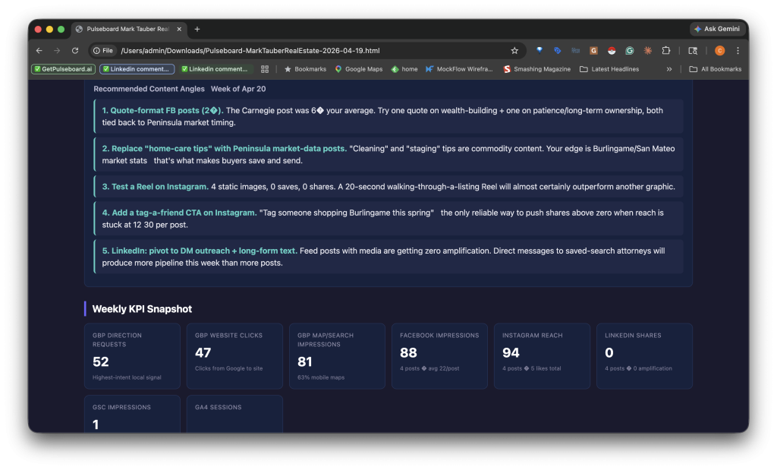
Task: Open the green Grammarly extension icon
Action: point(629,51)
